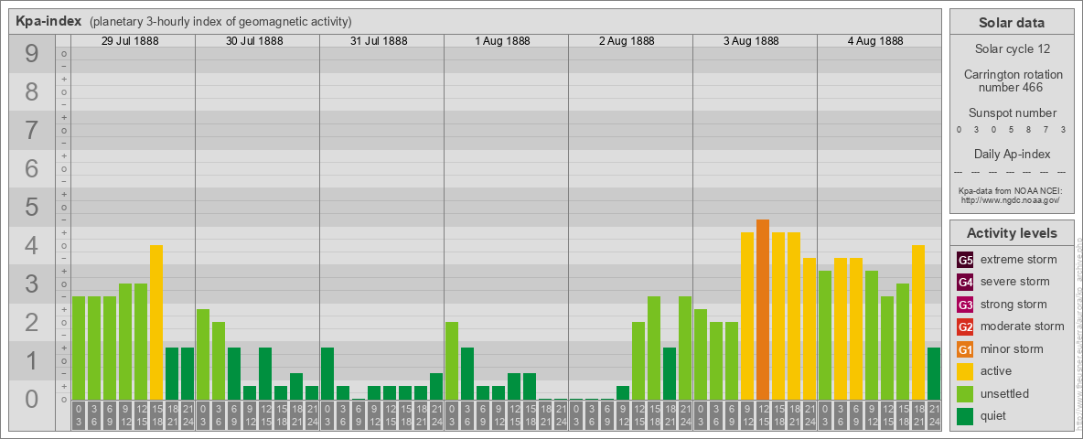Viewport: 1083px width, 439px height.
Task: Click the 'severe storm' legend label
Action: pyautogui.click(x=1015, y=282)
